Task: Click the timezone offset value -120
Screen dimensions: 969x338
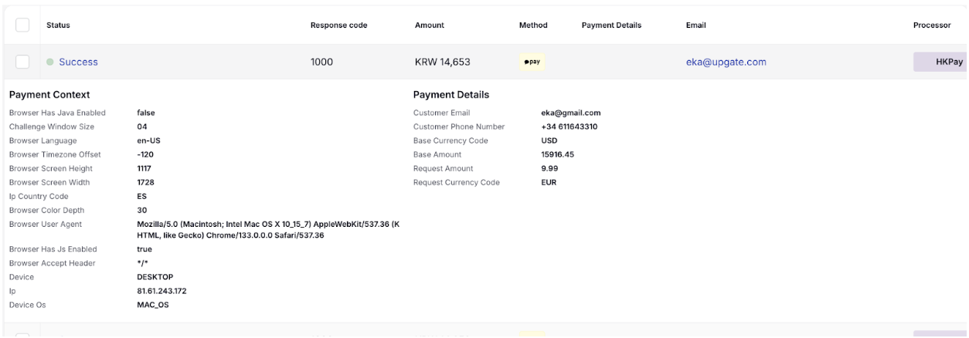Action: coord(144,154)
